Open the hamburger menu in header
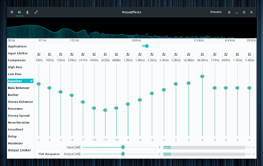 (x=229, y=12)
